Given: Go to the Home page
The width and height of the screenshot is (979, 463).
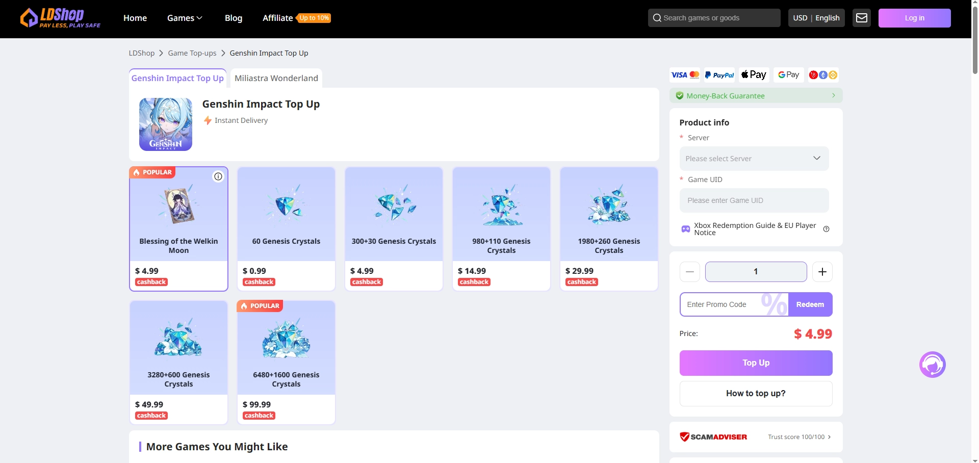Looking at the screenshot, I should tap(135, 18).
